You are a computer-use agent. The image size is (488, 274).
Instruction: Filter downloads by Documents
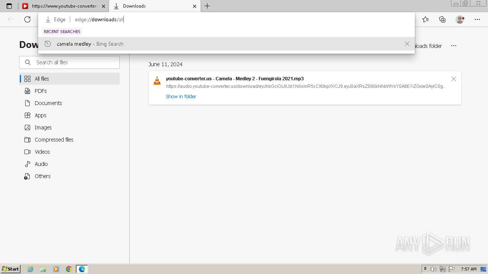pyautogui.click(x=70, y=103)
